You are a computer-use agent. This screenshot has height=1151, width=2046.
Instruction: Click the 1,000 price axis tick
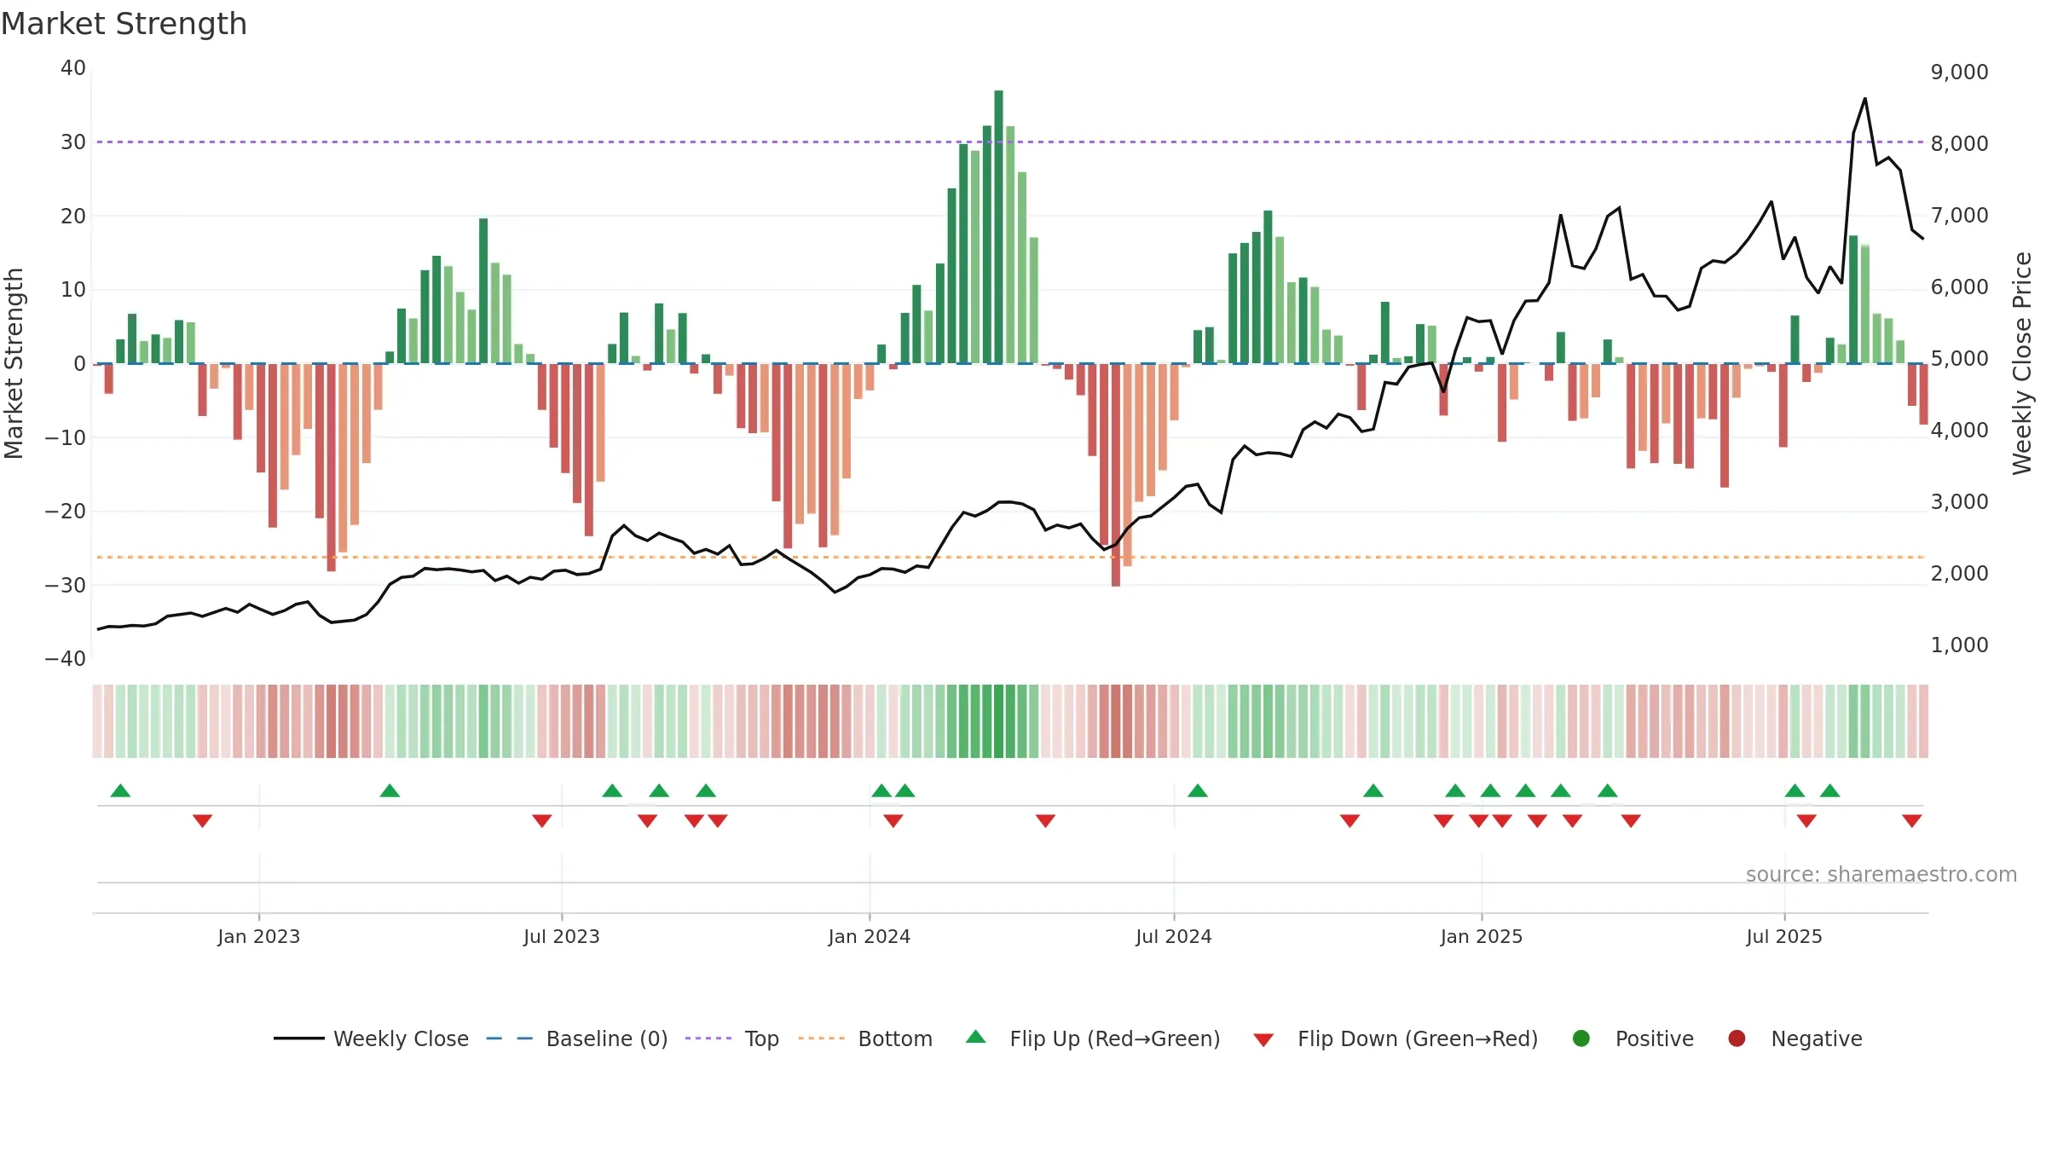(x=1960, y=645)
